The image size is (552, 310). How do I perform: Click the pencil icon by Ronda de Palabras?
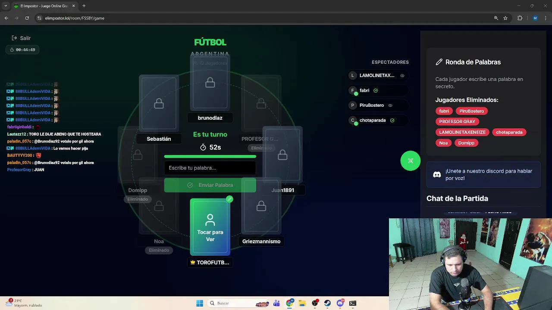click(x=439, y=62)
